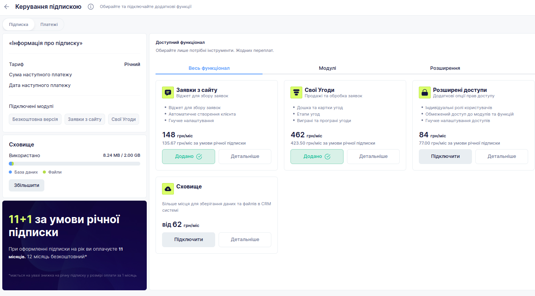Click Детальніше for Свої Угоди
Viewport: 535px width, 296px height.
(x=373, y=156)
